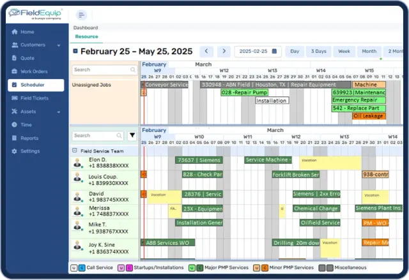The width and height of the screenshot is (409, 280).
Task: Switch to Week view
Action: coord(344,51)
